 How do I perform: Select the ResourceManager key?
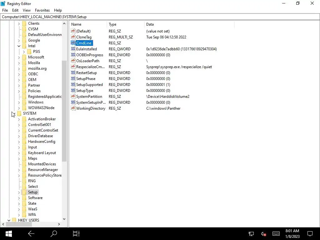pos(43,170)
